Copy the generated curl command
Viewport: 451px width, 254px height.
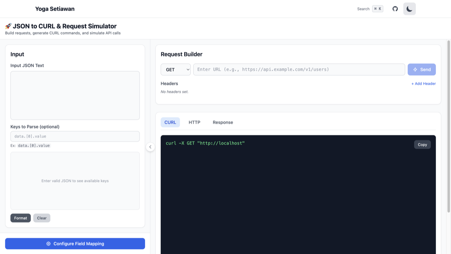tap(422, 144)
